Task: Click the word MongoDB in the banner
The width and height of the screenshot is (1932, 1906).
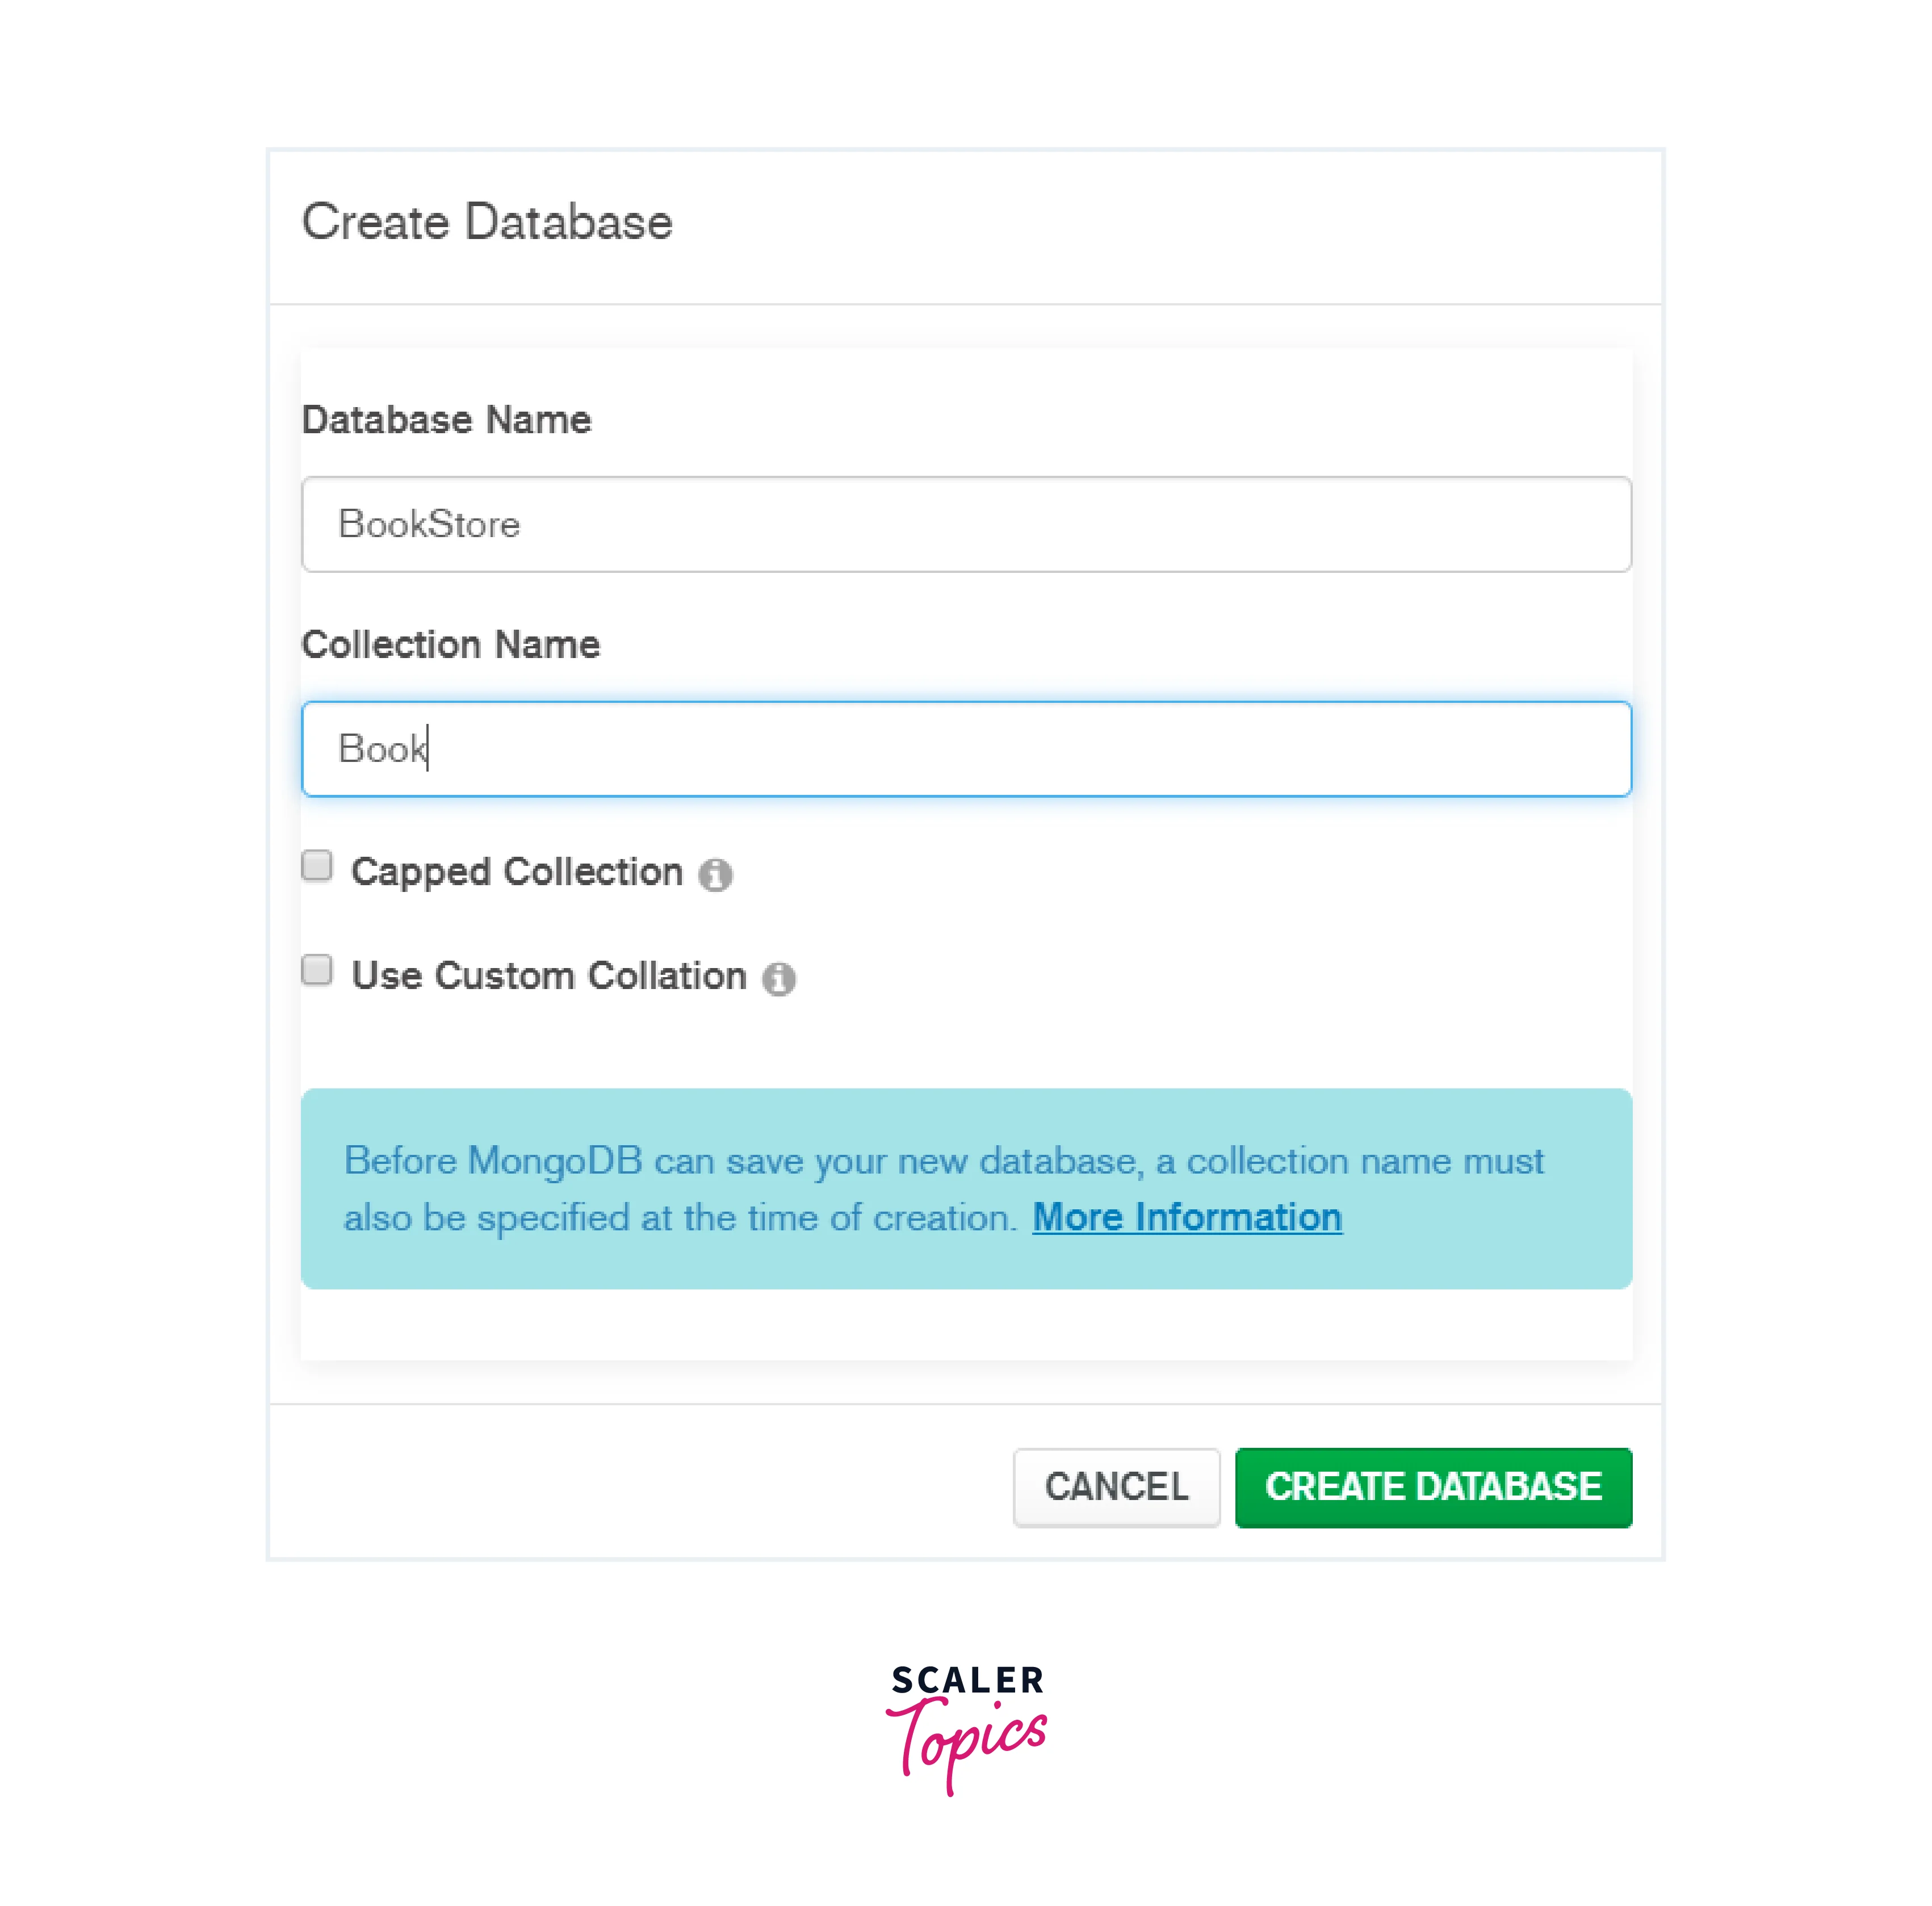Action: pos(555,1161)
